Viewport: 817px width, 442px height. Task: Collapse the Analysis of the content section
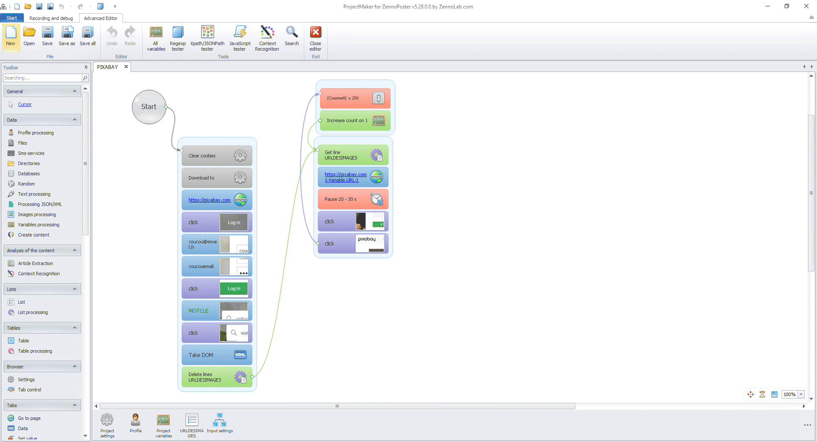[74, 251]
